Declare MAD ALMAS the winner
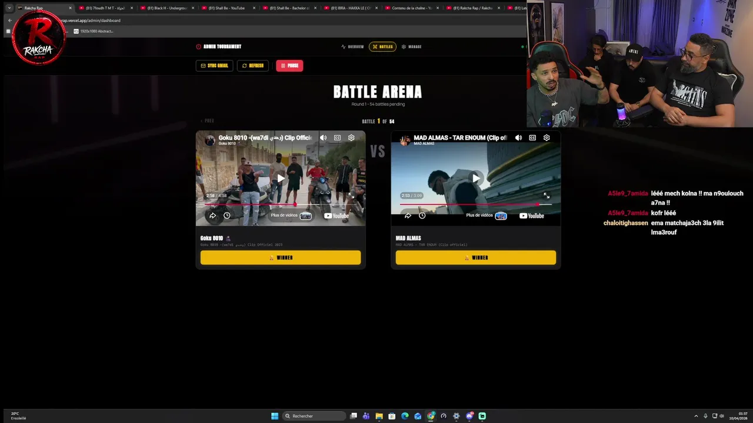Viewport: 753px width, 423px height. [476, 257]
